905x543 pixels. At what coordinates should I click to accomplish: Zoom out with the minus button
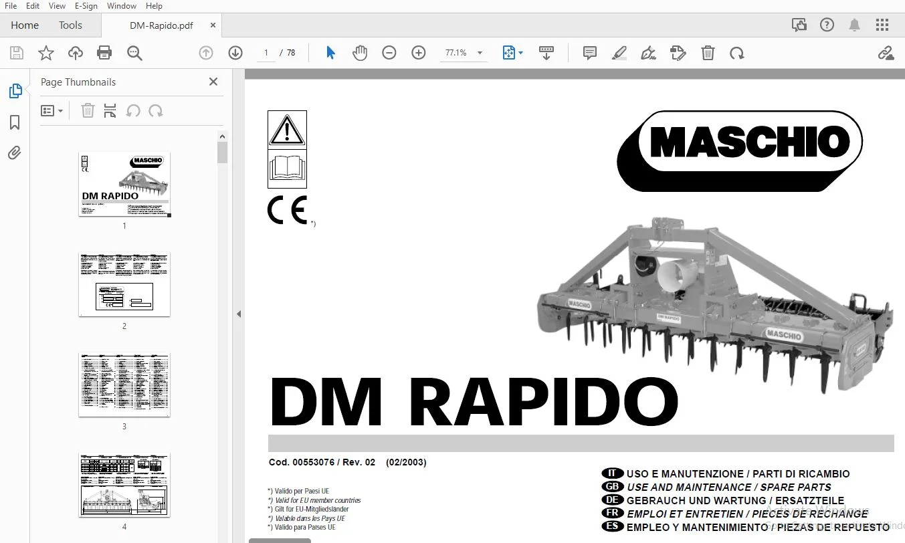click(x=389, y=53)
